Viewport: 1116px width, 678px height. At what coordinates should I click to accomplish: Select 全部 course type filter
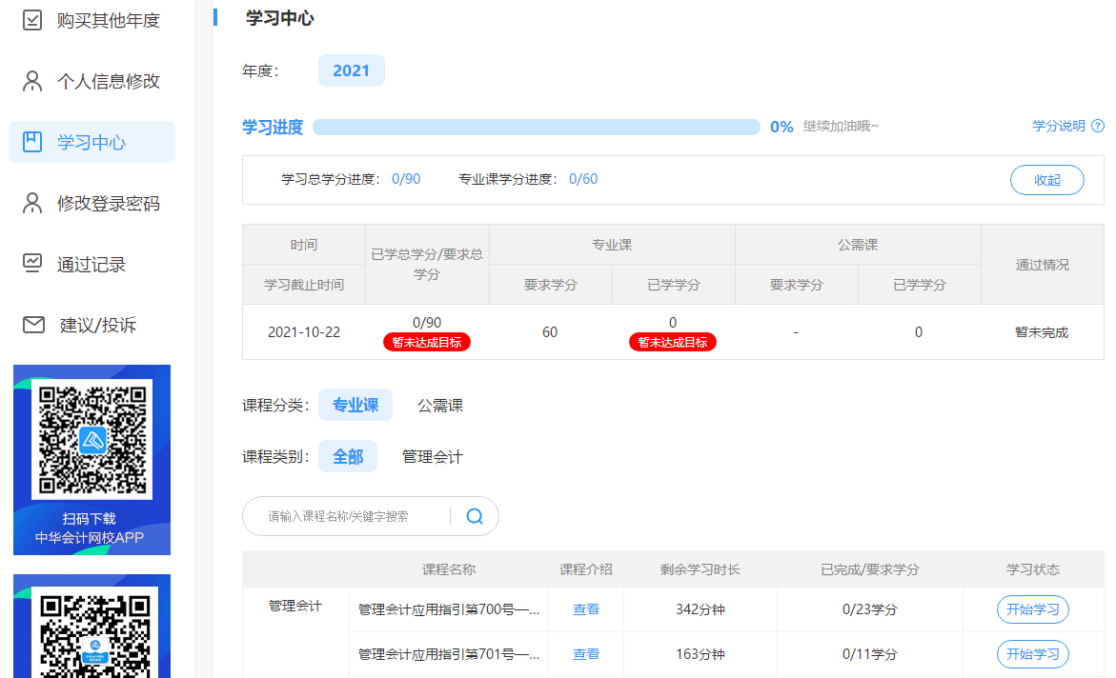click(347, 456)
